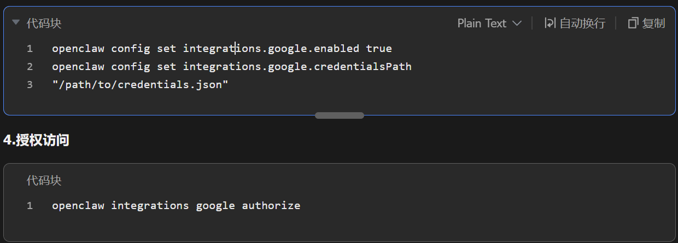The width and height of the screenshot is (678, 243).
Task: Click the chevron beside Plain Text
Action: [x=517, y=24]
